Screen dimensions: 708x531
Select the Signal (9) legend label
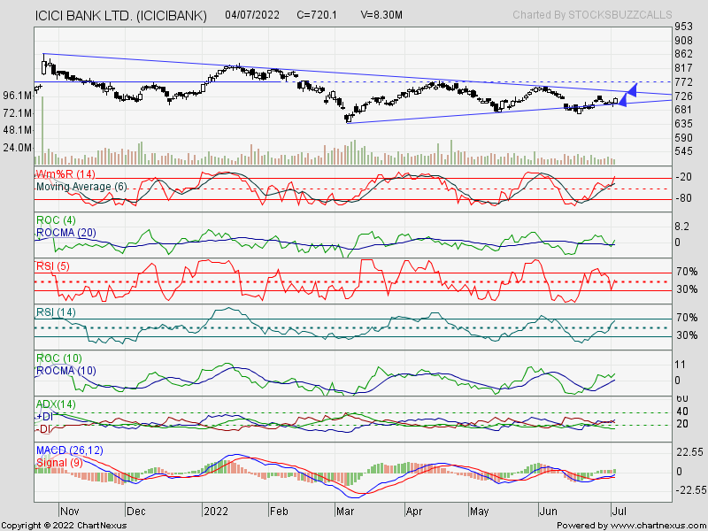pos(58,463)
